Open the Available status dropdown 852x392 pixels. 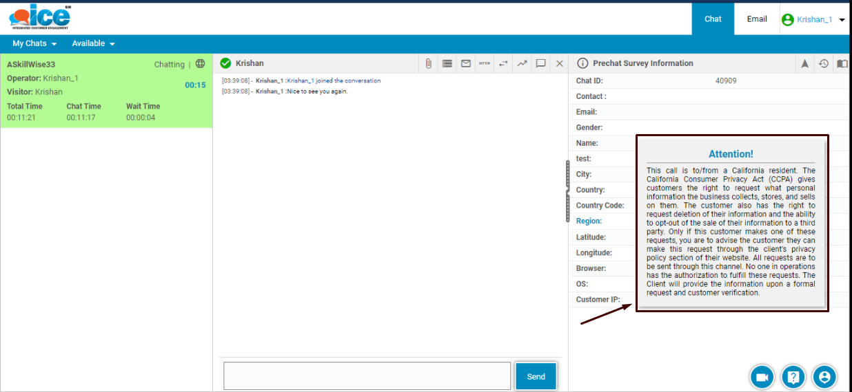tap(93, 43)
